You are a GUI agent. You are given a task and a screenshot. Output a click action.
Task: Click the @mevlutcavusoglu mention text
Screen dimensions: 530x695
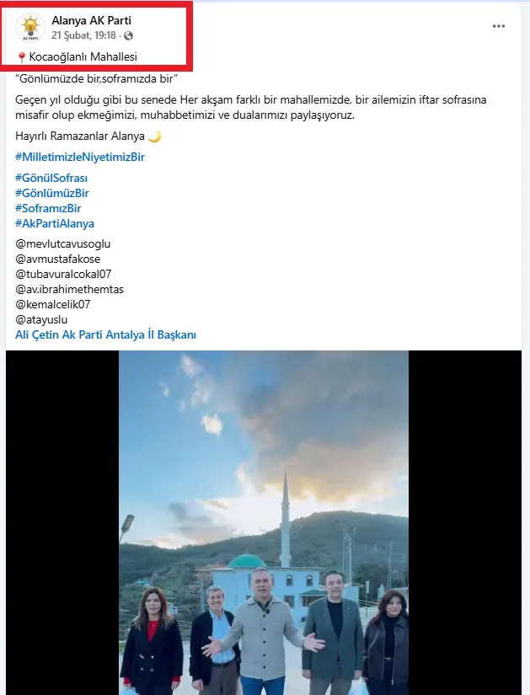[x=63, y=243]
